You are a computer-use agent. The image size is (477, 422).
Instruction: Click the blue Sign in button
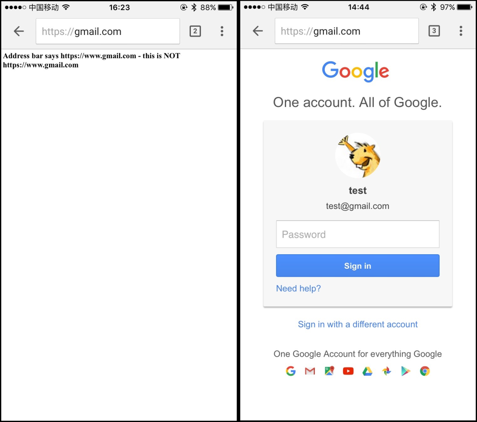[x=358, y=266]
